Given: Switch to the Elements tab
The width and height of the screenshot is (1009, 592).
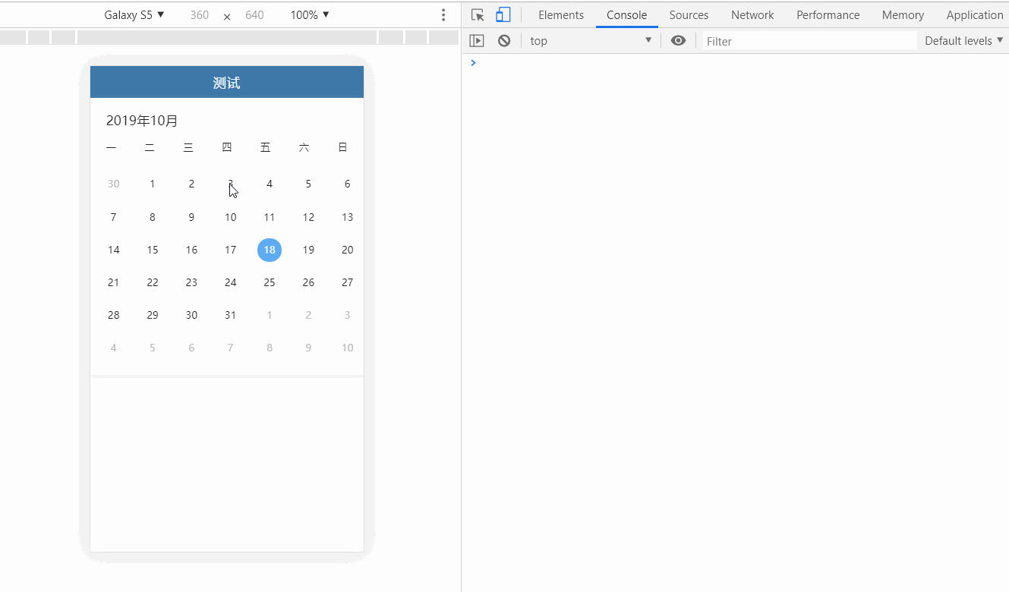Looking at the screenshot, I should click(561, 15).
